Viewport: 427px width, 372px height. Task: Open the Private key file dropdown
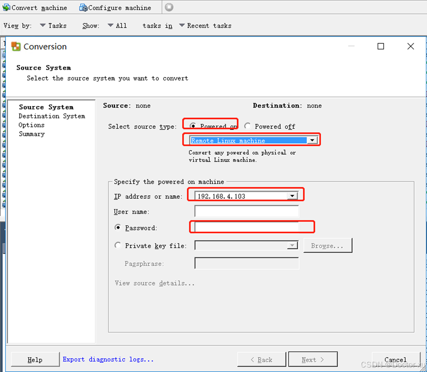click(292, 246)
